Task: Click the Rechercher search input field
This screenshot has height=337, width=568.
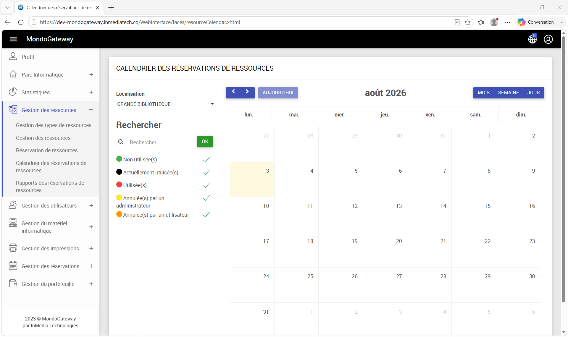Action: tap(161, 142)
